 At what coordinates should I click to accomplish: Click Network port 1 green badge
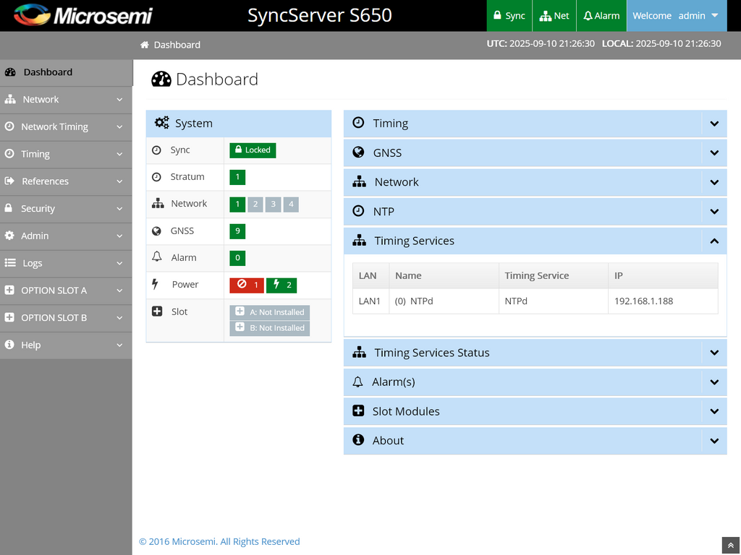point(237,205)
